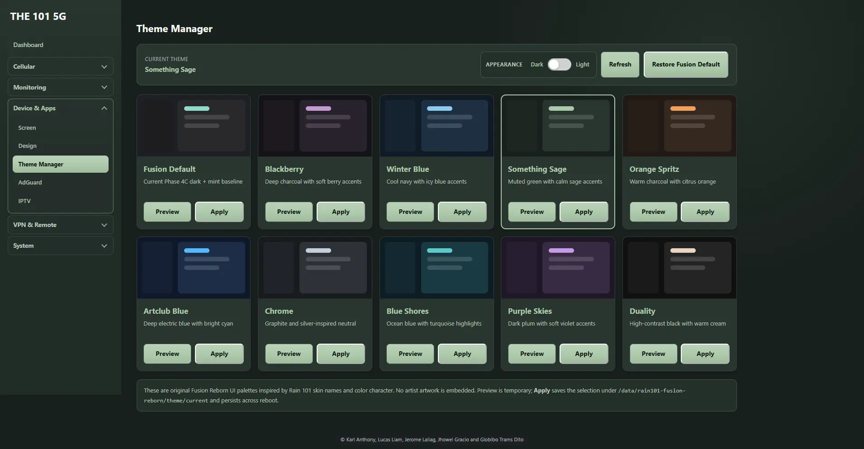This screenshot has width=864, height=449.
Task: Apply the Something Sage theme
Action: pos(584,212)
